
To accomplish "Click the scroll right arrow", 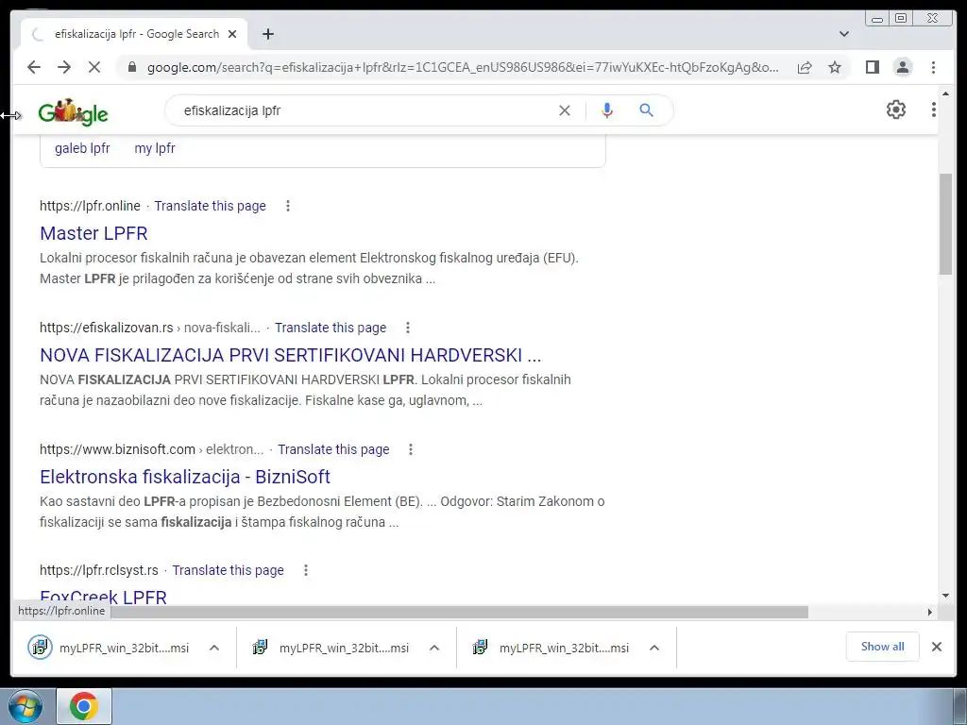I will [x=930, y=612].
